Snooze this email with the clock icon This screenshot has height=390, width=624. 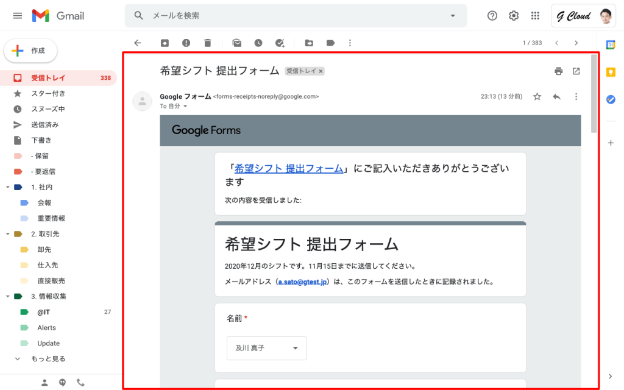click(258, 43)
